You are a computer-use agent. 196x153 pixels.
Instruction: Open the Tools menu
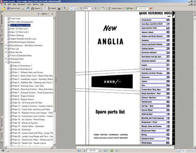(29, 4)
